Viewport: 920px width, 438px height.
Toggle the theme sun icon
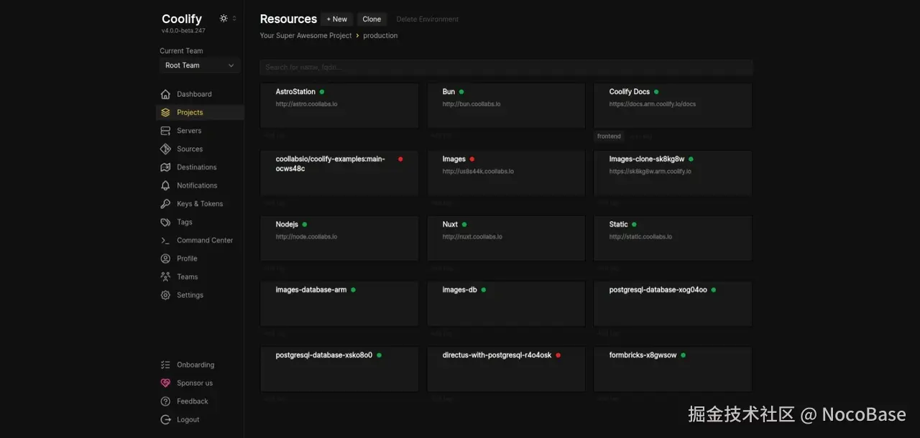click(224, 19)
